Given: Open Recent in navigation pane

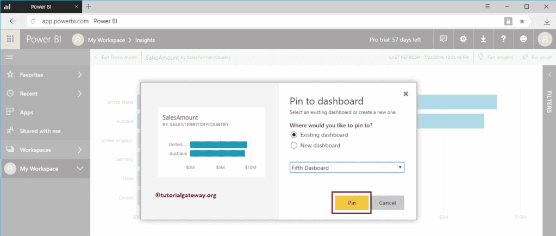Looking at the screenshot, I should click(45, 94).
